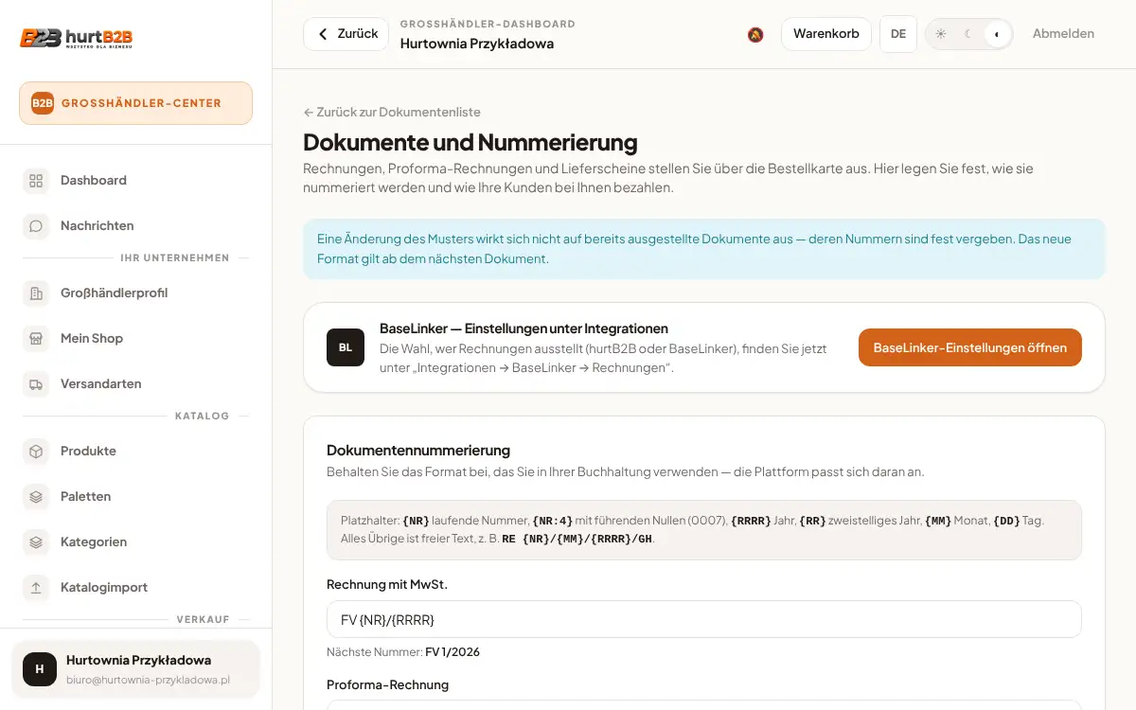Click the Mein Shop storefront icon

(36, 338)
